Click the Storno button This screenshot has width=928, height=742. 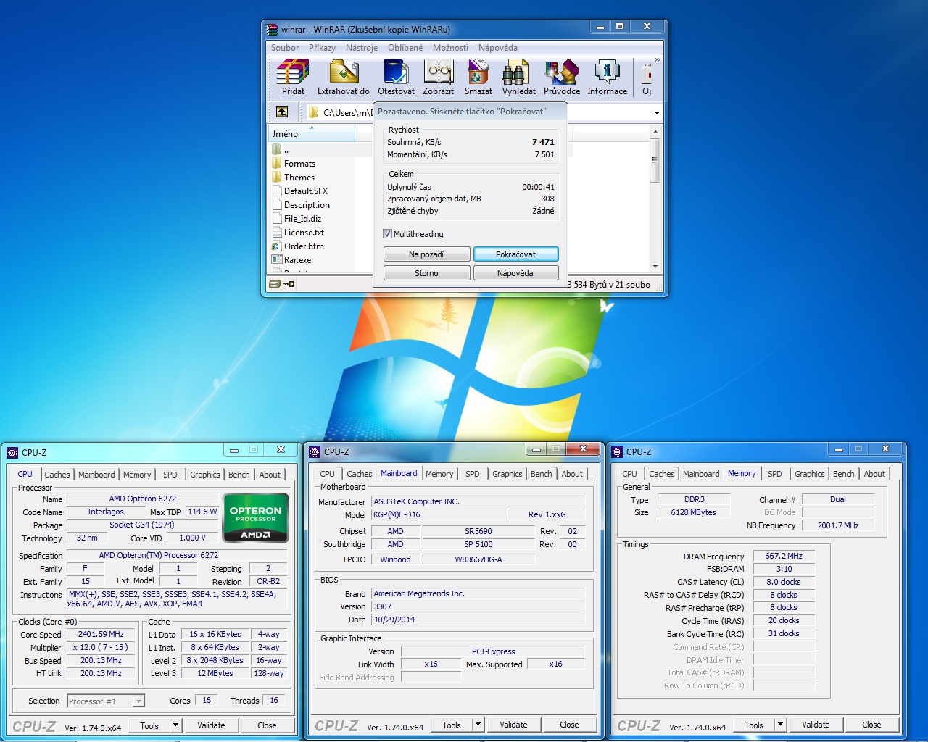[x=426, y=273]
